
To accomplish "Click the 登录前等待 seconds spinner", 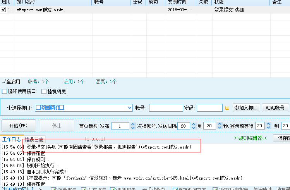I will click(x=260, y=126).
